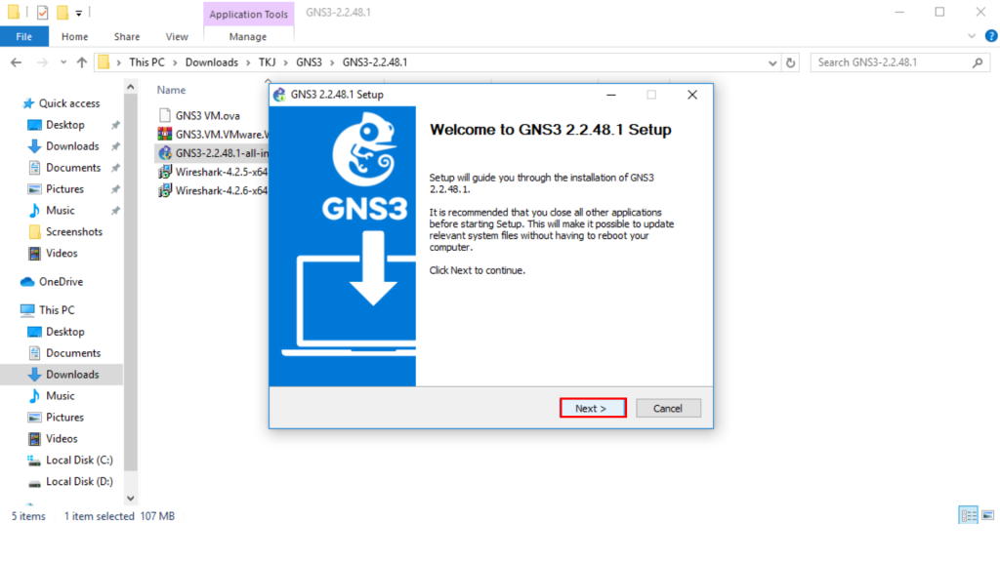Open the Manage tab under Application Tools
The image size is (1000, 562).
(247, 37)
